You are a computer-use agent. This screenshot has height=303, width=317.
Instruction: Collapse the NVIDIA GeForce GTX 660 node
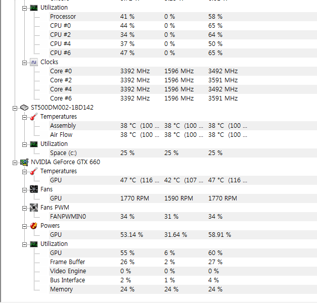coord(15,163)
